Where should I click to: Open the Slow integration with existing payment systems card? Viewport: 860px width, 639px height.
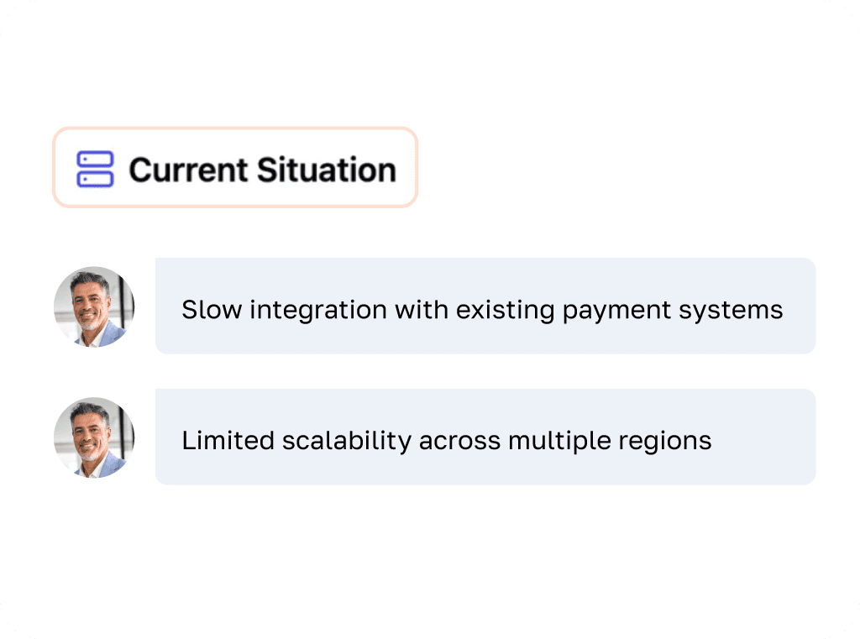coord(485,306)
